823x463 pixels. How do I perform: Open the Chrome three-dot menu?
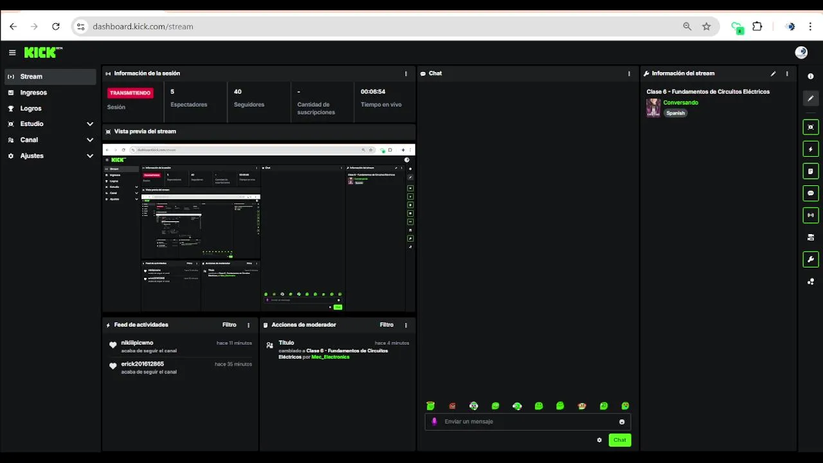(x=810, y=26)
